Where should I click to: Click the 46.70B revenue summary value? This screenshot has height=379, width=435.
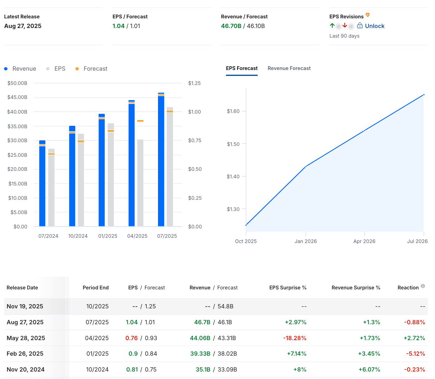point(231,26)
